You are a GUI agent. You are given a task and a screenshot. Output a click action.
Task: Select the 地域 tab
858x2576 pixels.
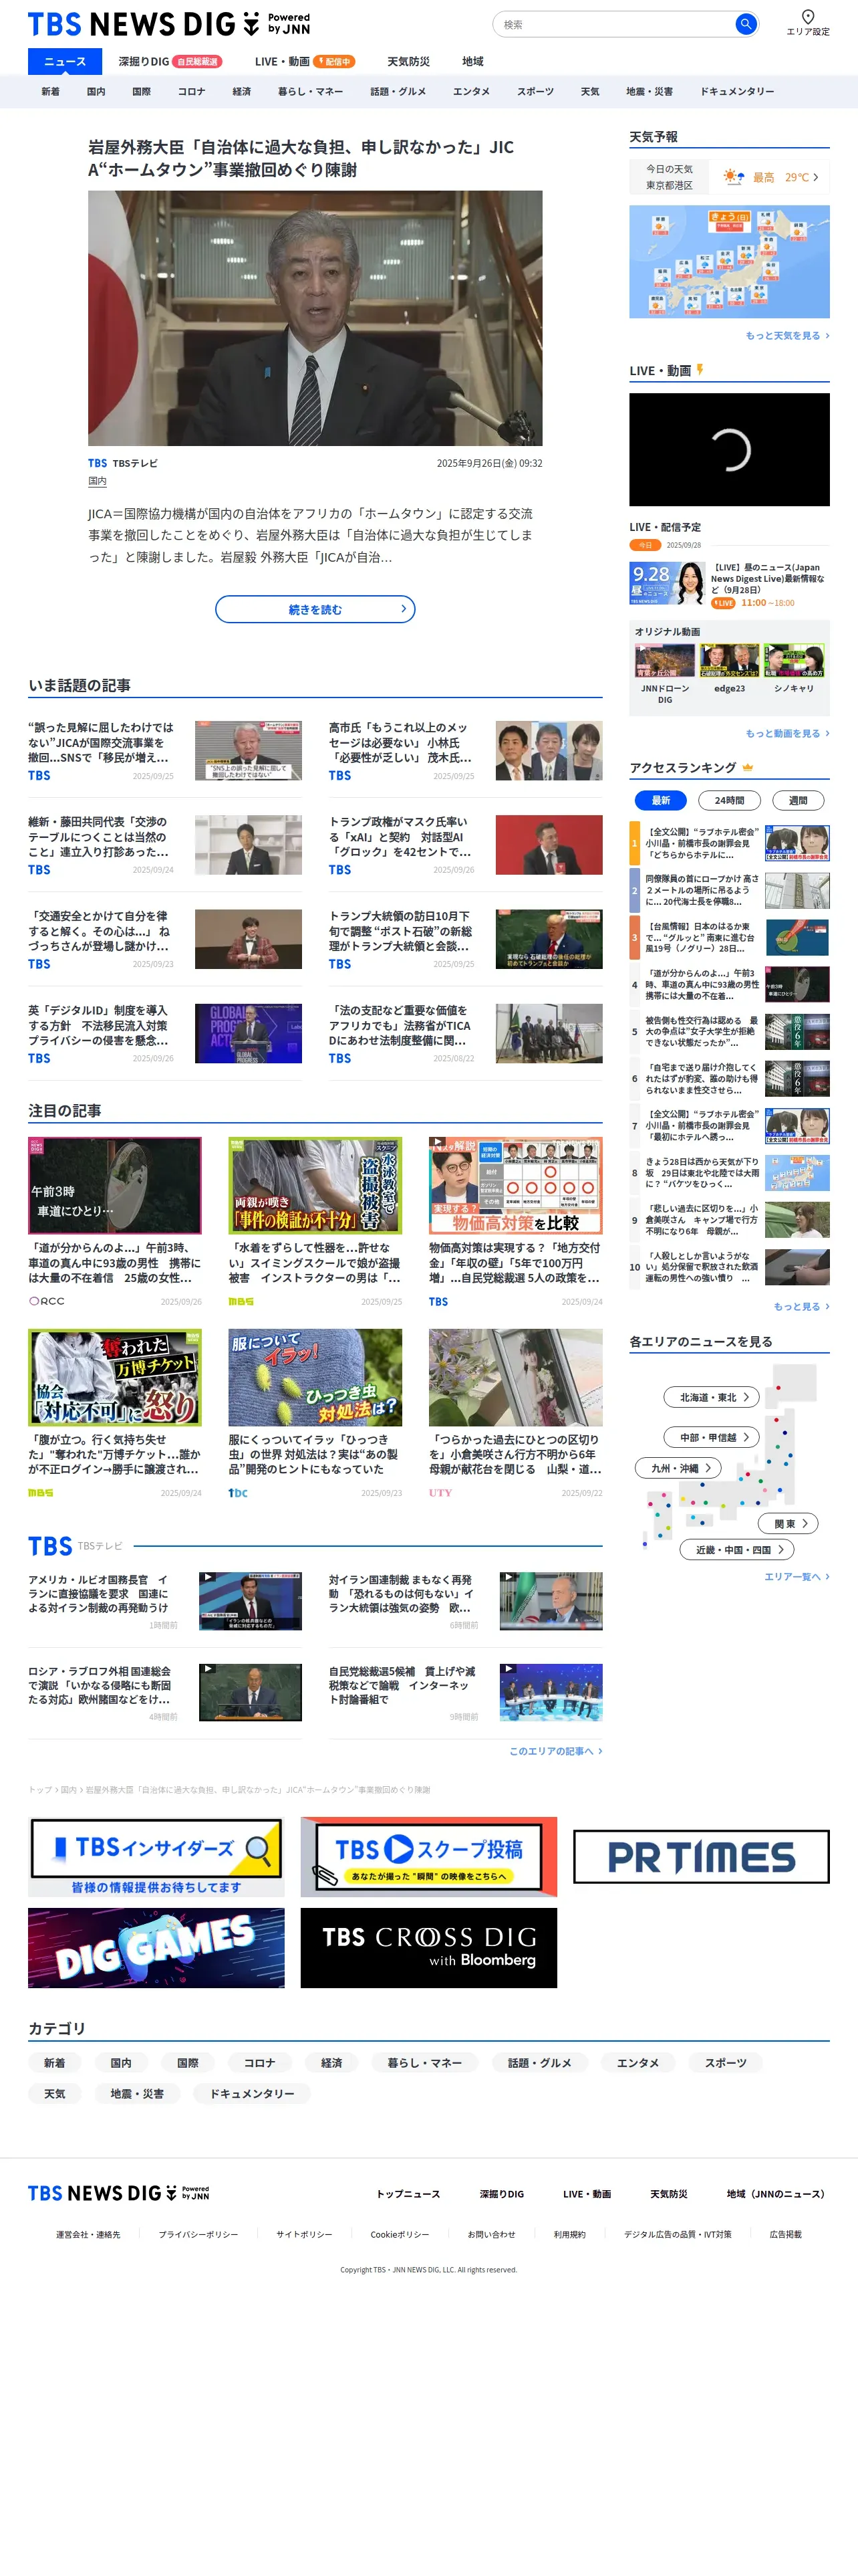pyautogui.click(x=472, y=62)
